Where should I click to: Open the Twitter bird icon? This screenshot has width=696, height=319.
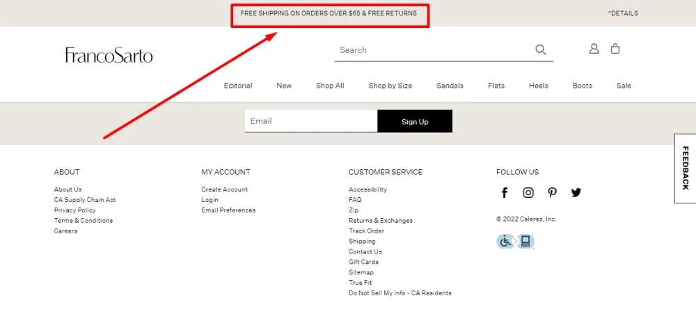coord(576,192)
